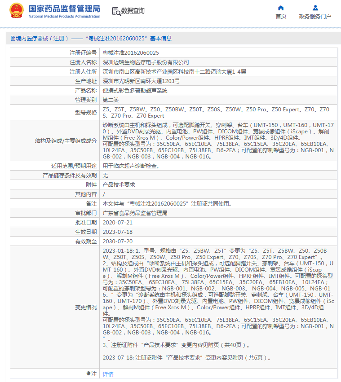Click the 政务服务门户 person icon

coord(315,8)
